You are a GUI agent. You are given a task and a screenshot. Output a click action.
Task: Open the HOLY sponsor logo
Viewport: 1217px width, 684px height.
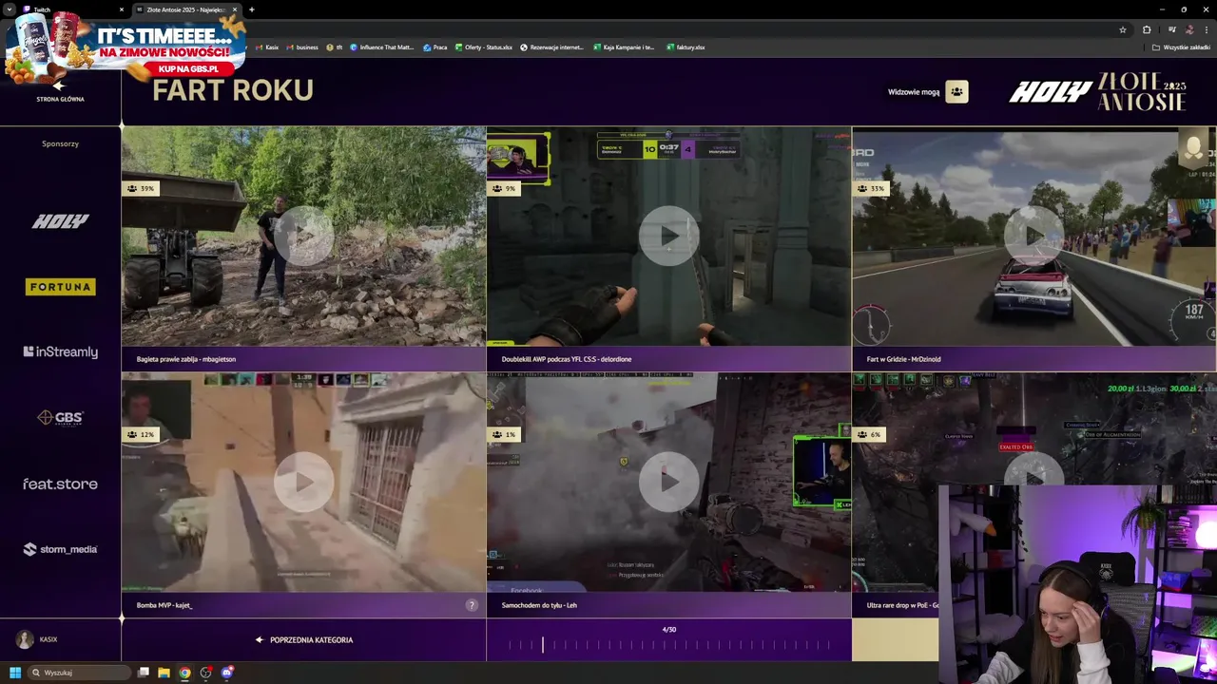(x=60, y=220)
